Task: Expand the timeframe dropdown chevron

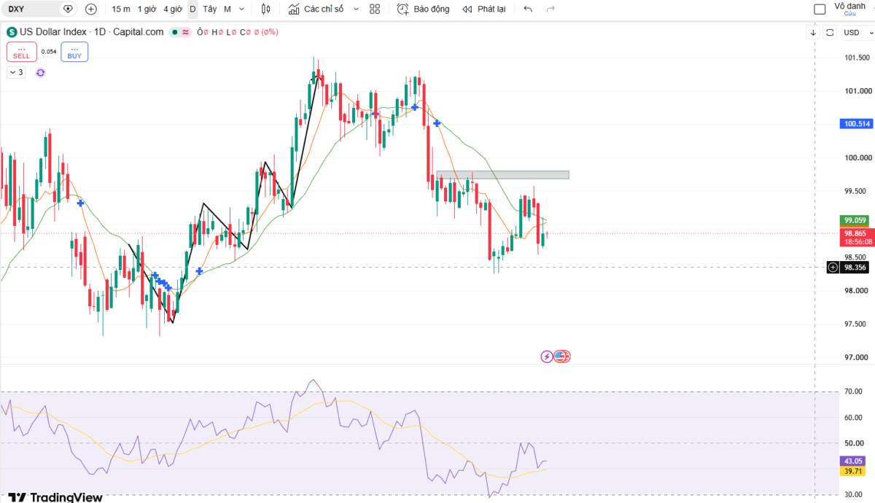Action: click(242, 9)
